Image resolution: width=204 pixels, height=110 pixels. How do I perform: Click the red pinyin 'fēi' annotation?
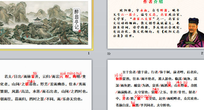(35, 73)
